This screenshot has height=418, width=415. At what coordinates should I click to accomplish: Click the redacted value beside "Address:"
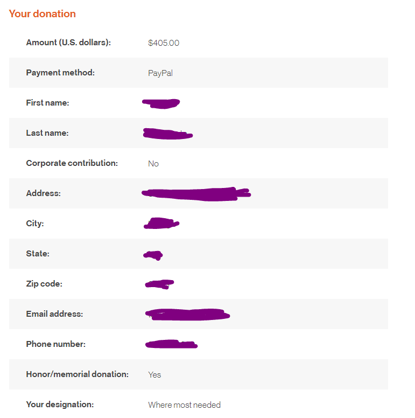[x=195, y=194]
